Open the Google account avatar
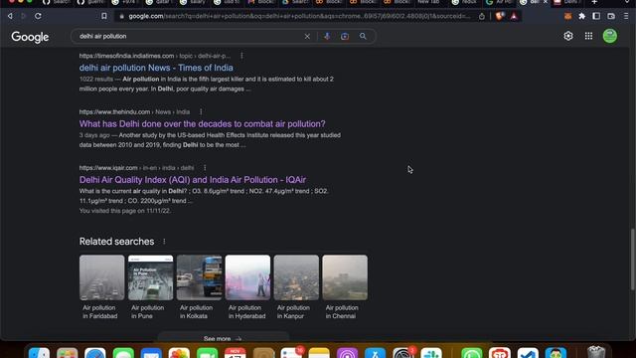The height and width of the screenshot is (358, 636). pyautogui.click(x=609, y=36)
